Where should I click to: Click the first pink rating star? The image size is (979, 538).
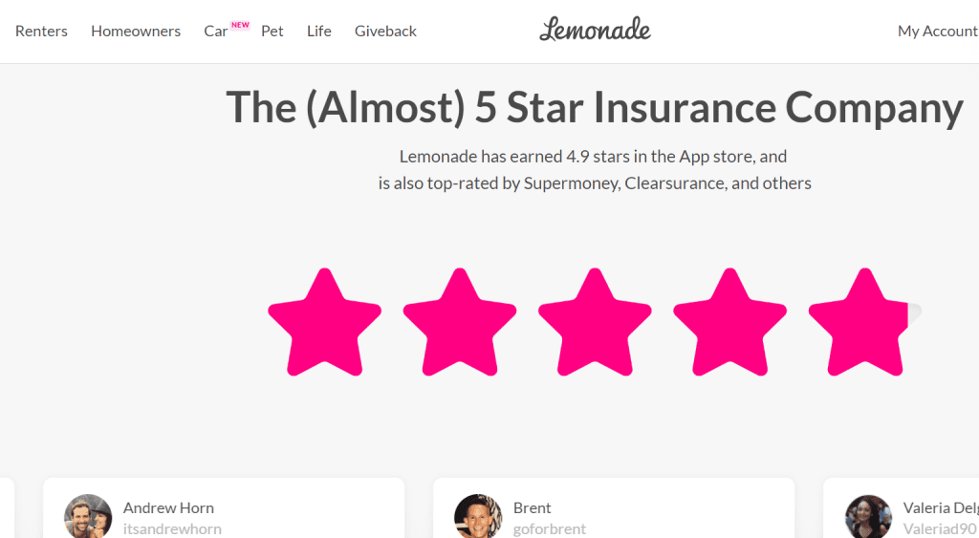coord(325,323)
